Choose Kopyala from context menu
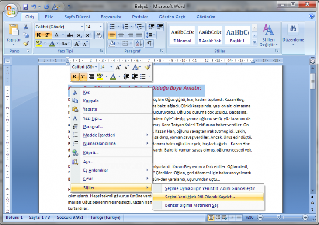The height and width of the screenshot is (225, 319). pyautogui.click(x=111, y=100)
